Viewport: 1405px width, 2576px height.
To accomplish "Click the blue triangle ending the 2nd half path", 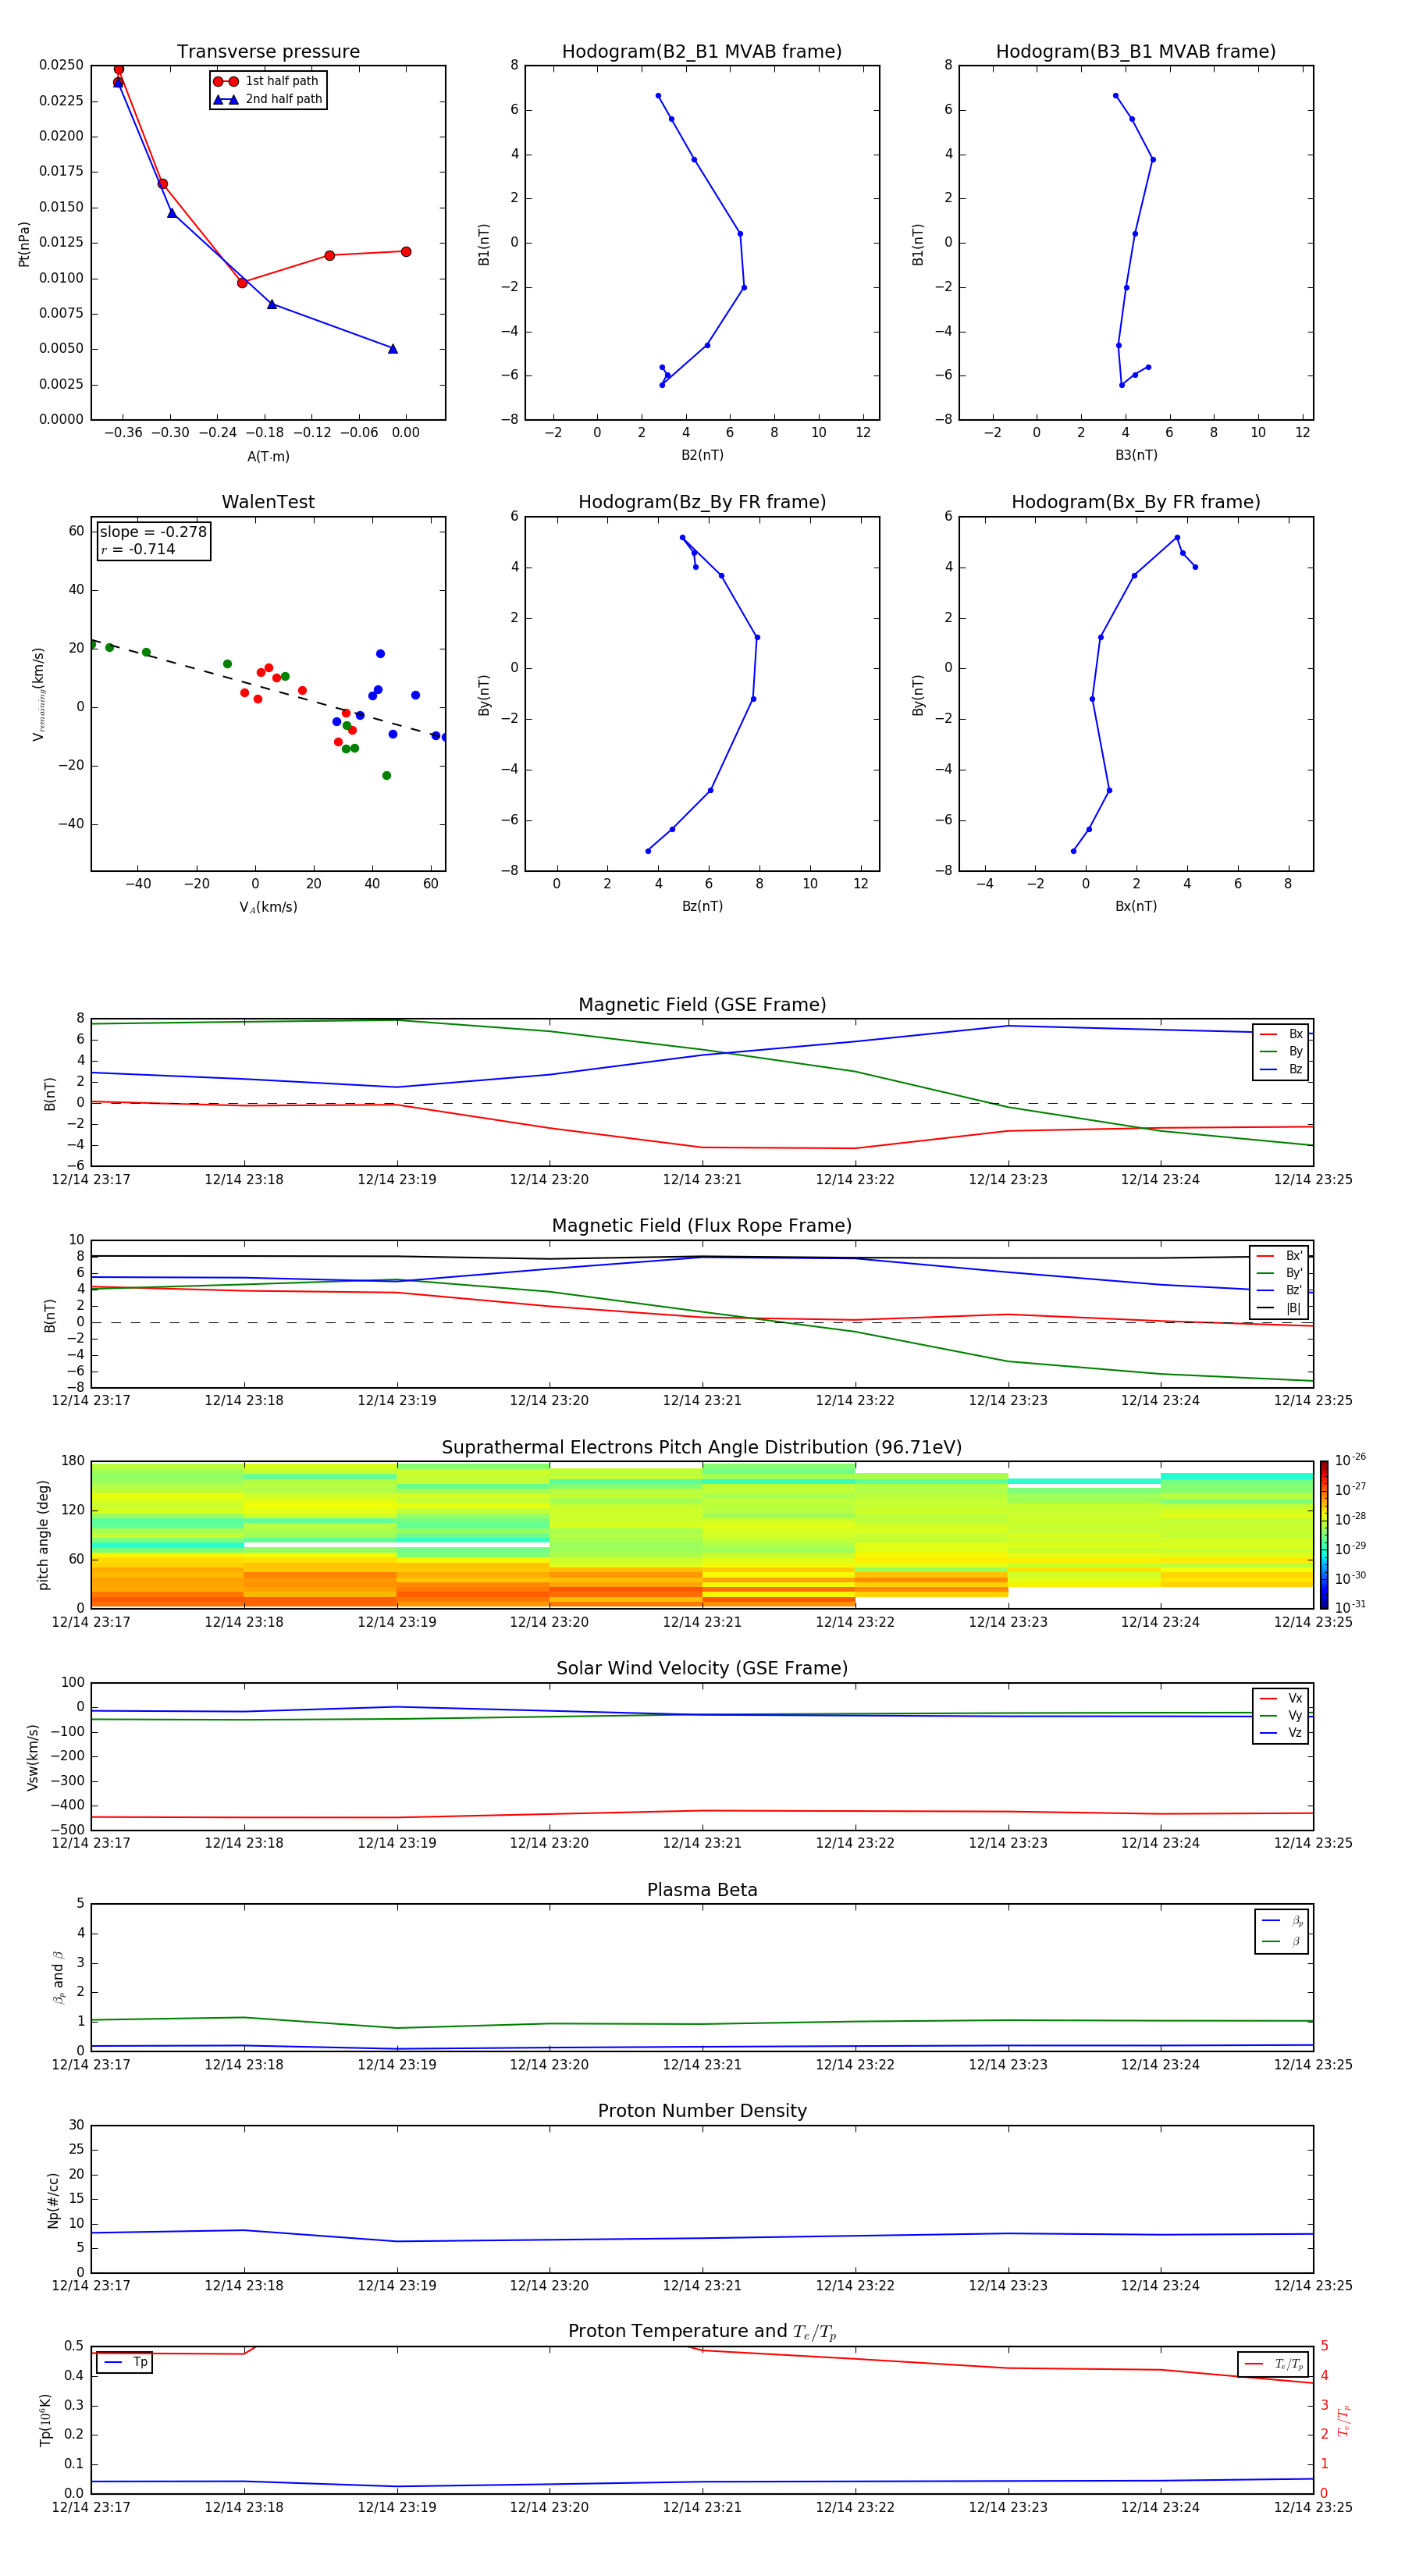I will pos(393,349).
